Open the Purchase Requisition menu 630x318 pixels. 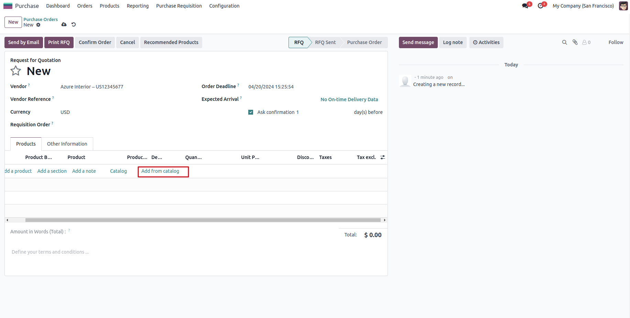click(179, 6)
